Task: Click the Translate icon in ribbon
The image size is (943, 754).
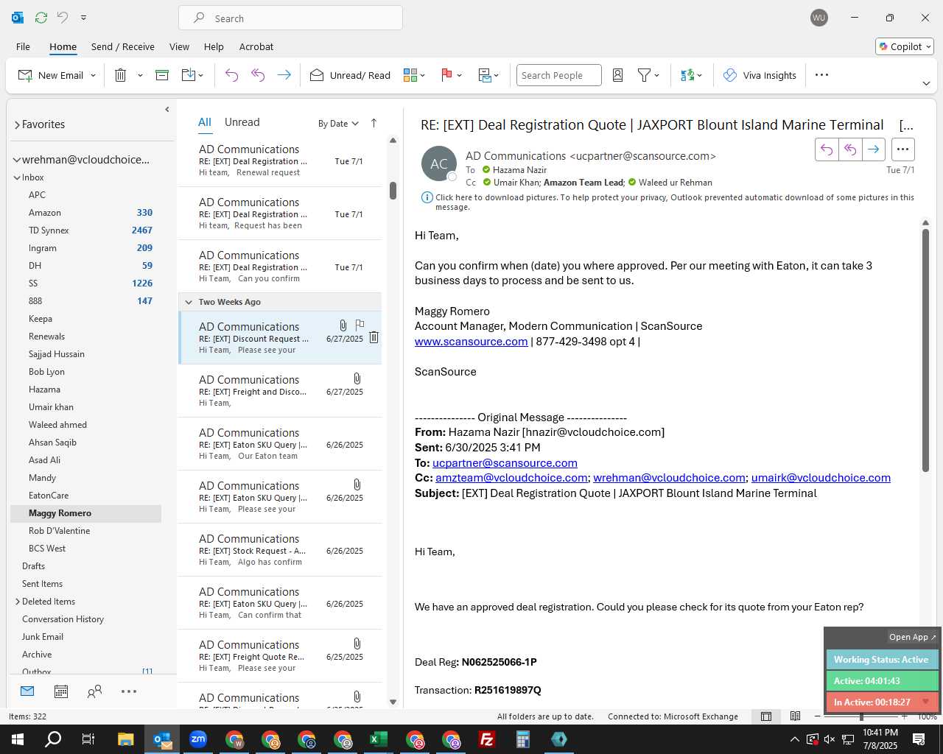Action: (x=687, y=75)
